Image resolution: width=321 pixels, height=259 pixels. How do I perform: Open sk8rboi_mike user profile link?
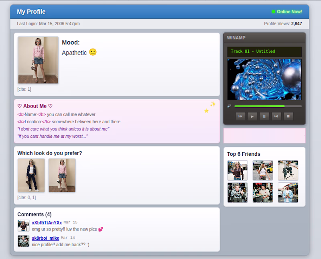pyautogui.click(x=45, y=238)
